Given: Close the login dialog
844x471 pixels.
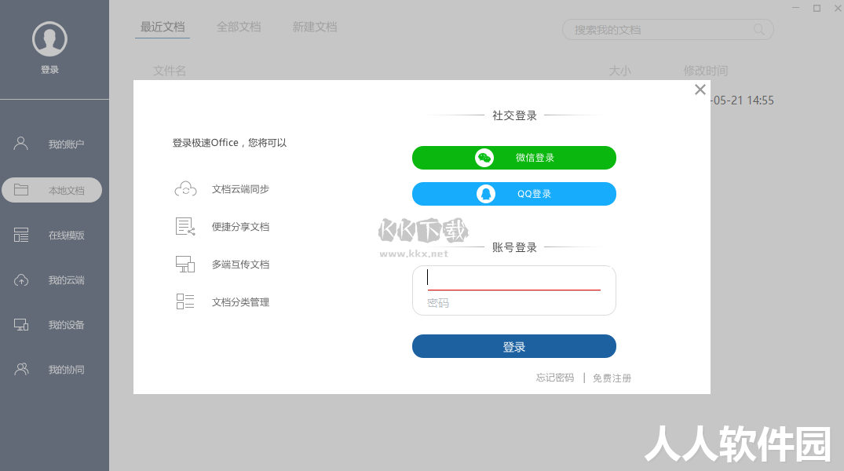Looking at the screenshot, I should (700, 89).
